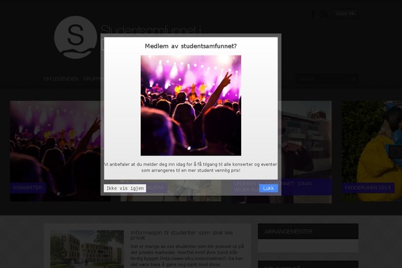Click the "Ikke vis igjen" button
Screen dimensions: 402x268
125,188
